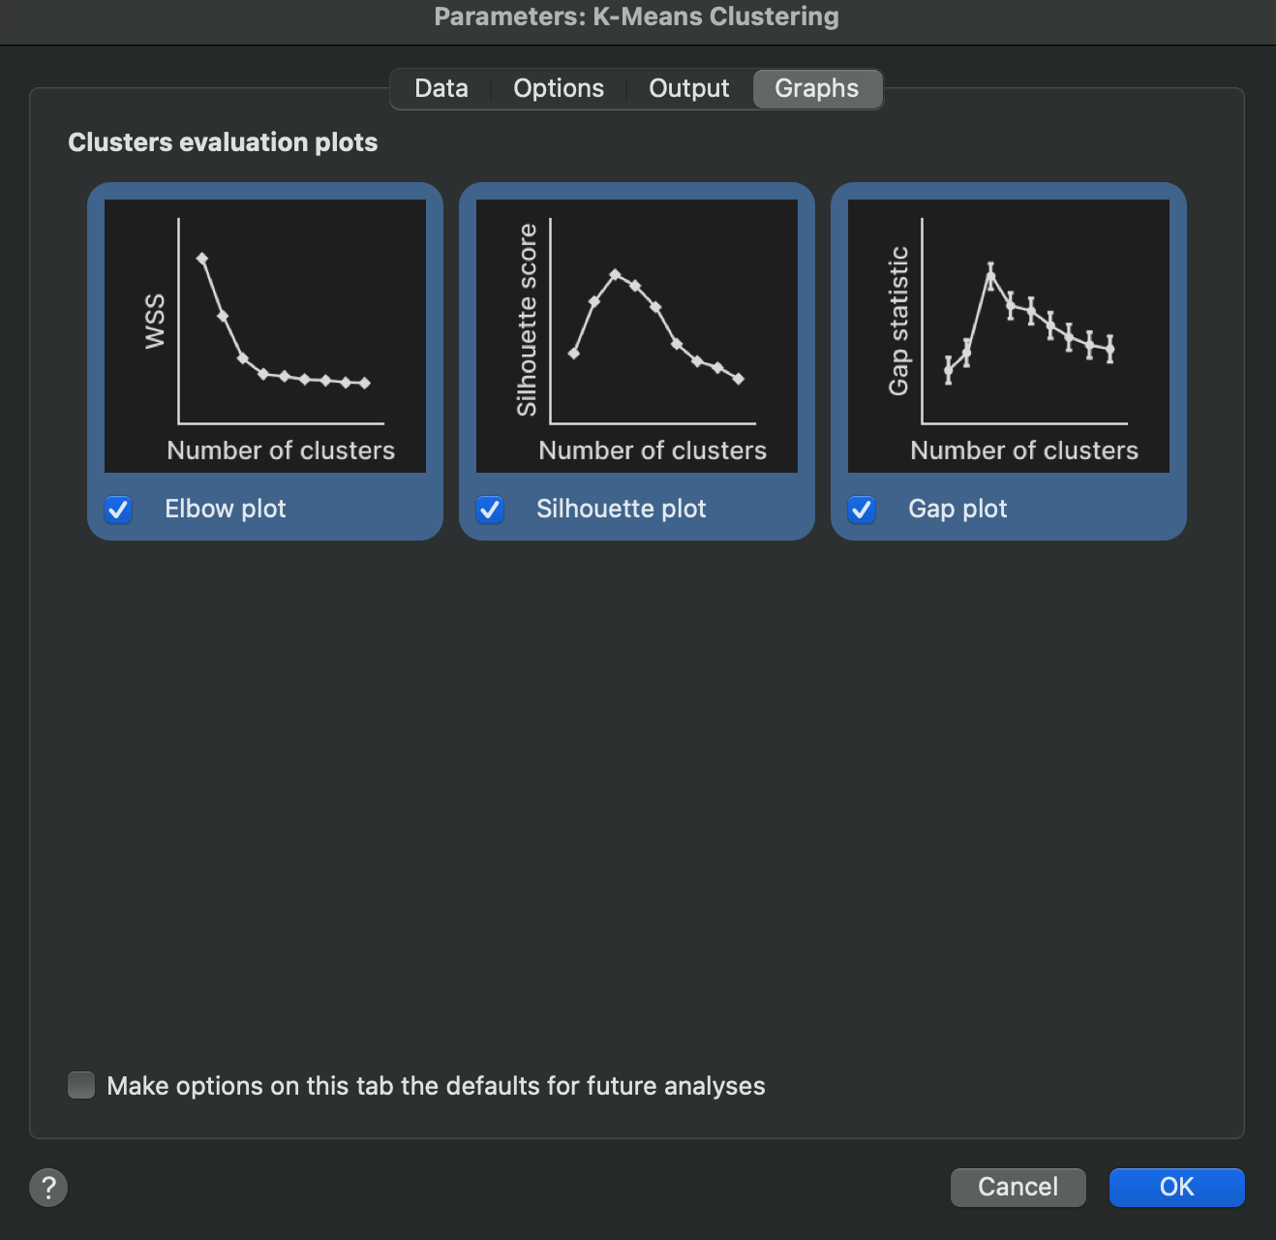1276x1240 pixels.
Task: Cancel the K-Means Clustering dialog
Action: point(1018,1187)
